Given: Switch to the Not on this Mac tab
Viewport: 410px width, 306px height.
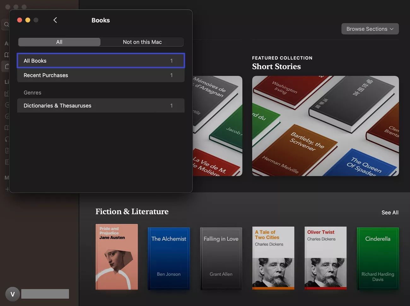Looking at the screenshot, I should (142, 42).
